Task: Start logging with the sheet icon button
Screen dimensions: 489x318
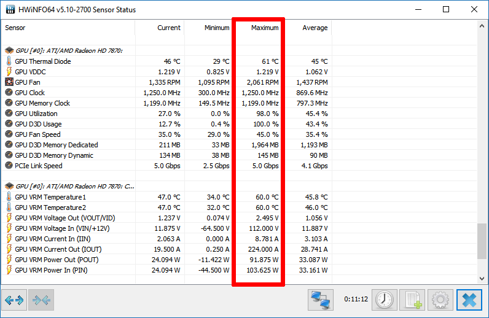Action: pos(413,300)
